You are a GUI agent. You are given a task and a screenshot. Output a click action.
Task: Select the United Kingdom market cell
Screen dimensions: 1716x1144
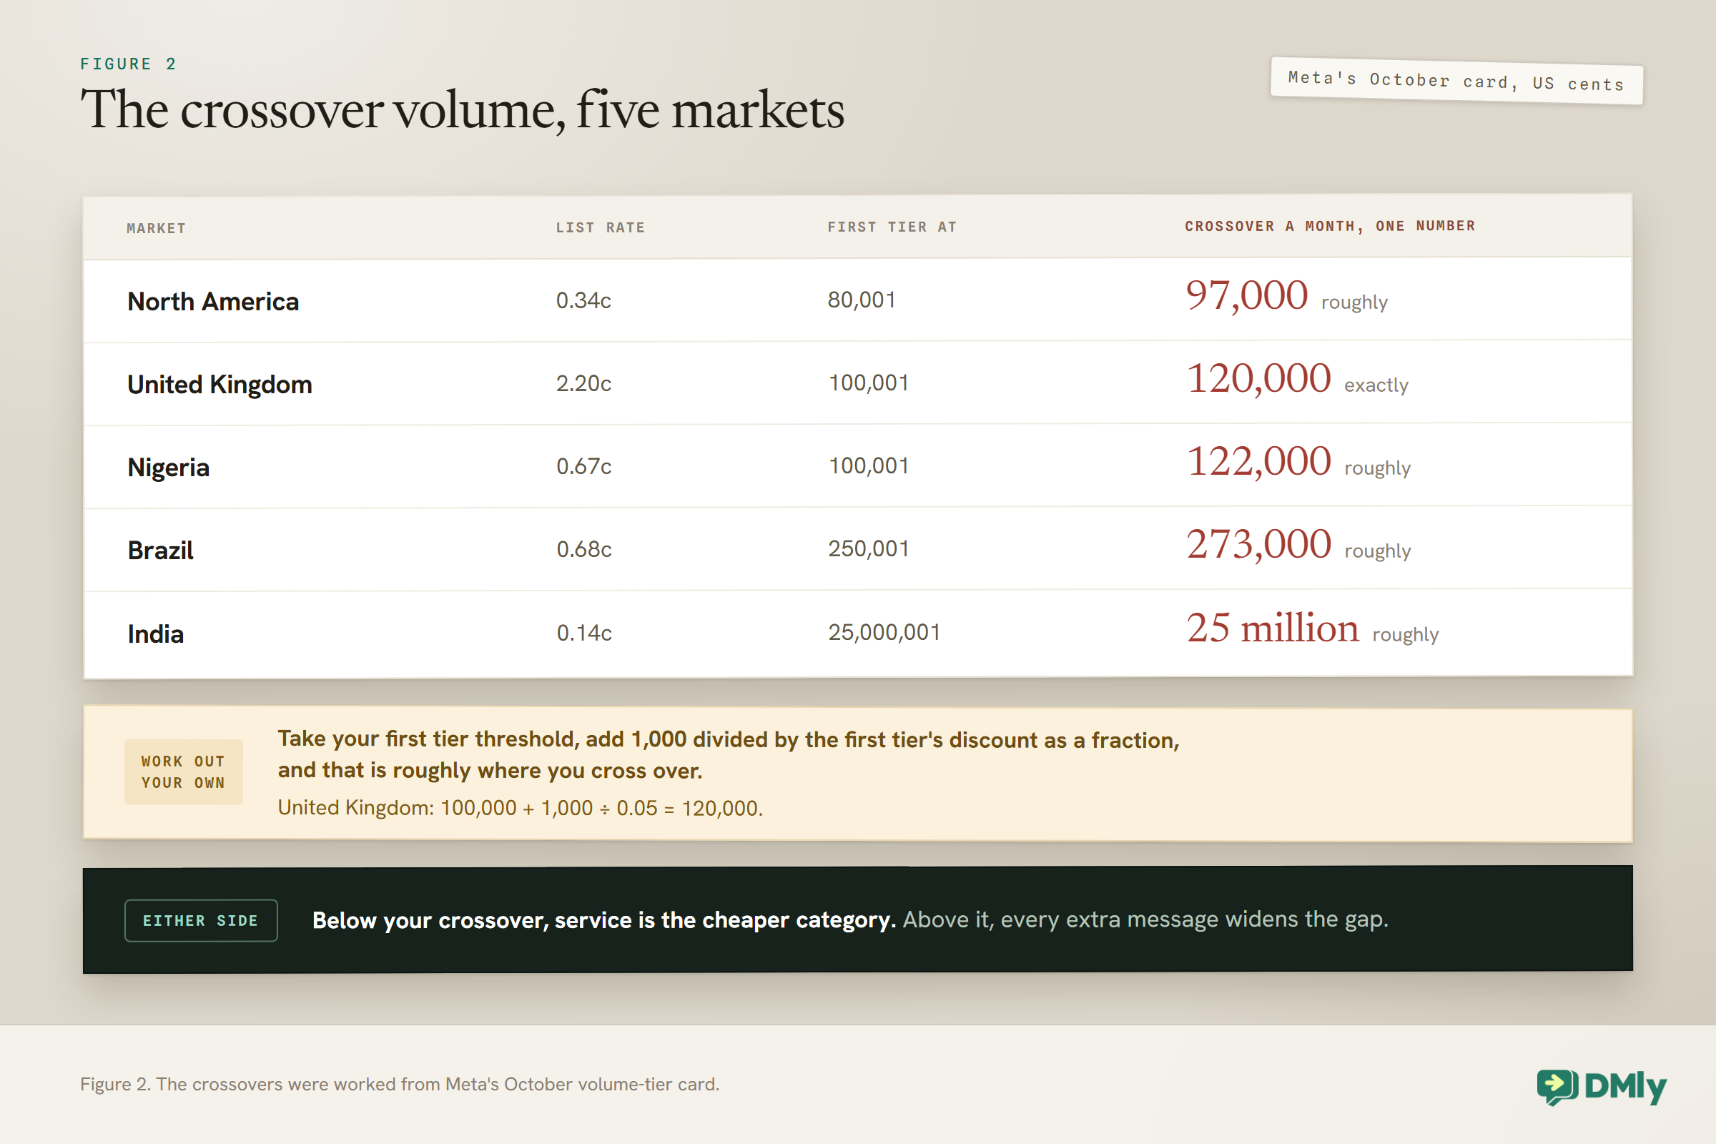point(220,385)
